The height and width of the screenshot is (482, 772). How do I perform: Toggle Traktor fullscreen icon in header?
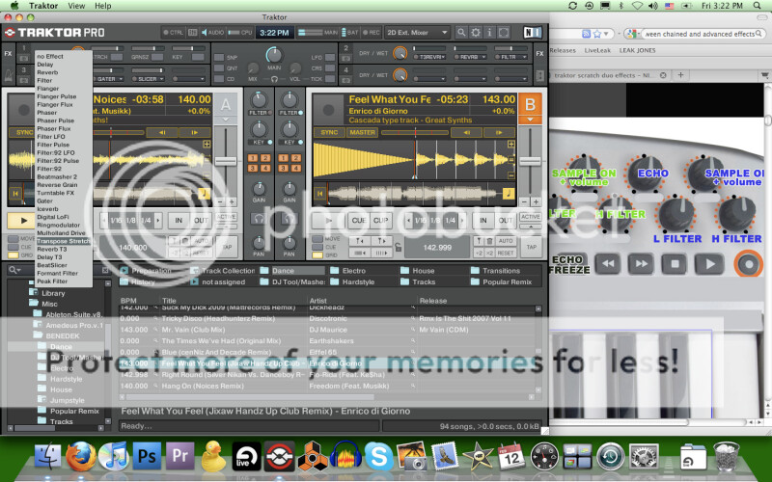coord(504,33)
